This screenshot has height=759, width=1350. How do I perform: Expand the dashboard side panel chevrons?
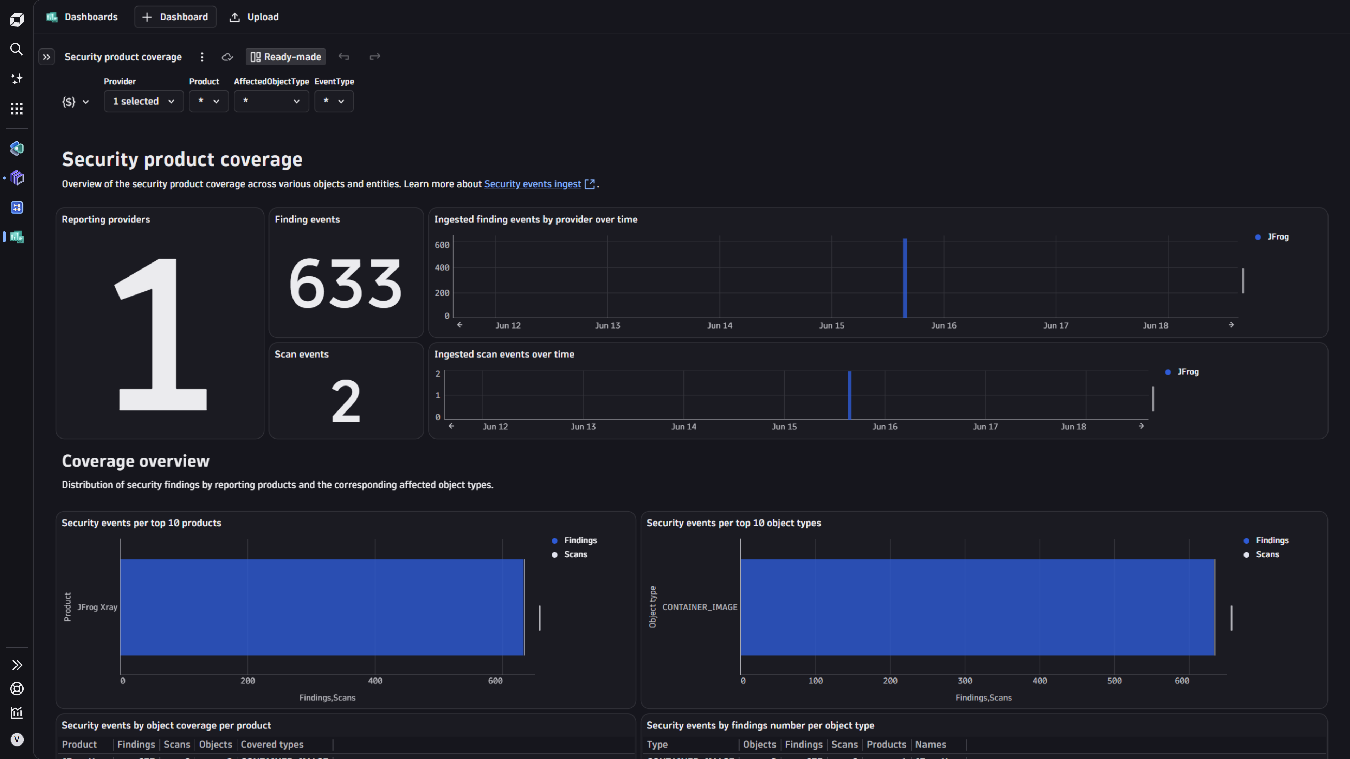[47, 57]
